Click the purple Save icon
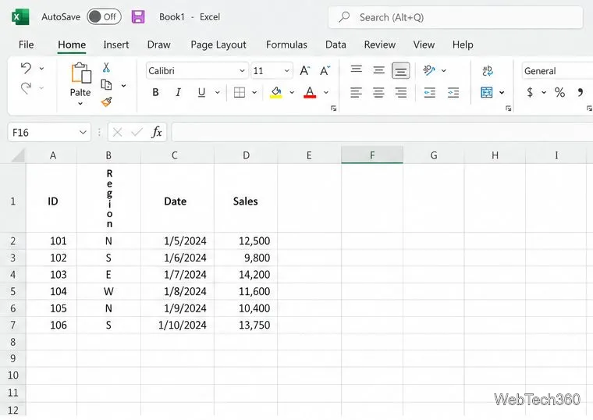The image size is (593, 420). point(138,16)
